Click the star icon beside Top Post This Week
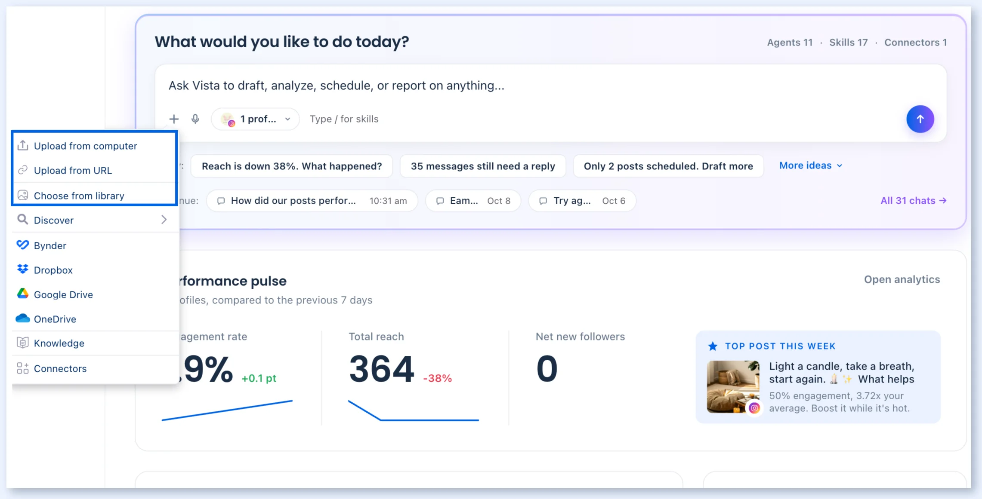This screenshot has width=982, height=499. pos(713,346)
